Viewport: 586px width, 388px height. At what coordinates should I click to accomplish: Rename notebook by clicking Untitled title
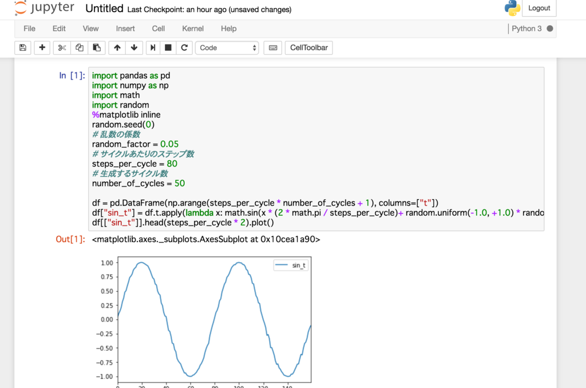point(104,9)
